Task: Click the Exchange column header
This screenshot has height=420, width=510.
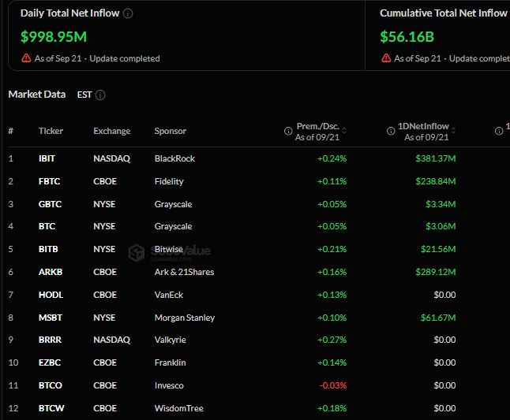Action: point(112,131)
